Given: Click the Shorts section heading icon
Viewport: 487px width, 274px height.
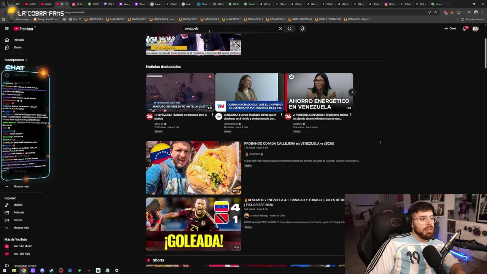Looking at the screenshot, I should tap(148, 260).
